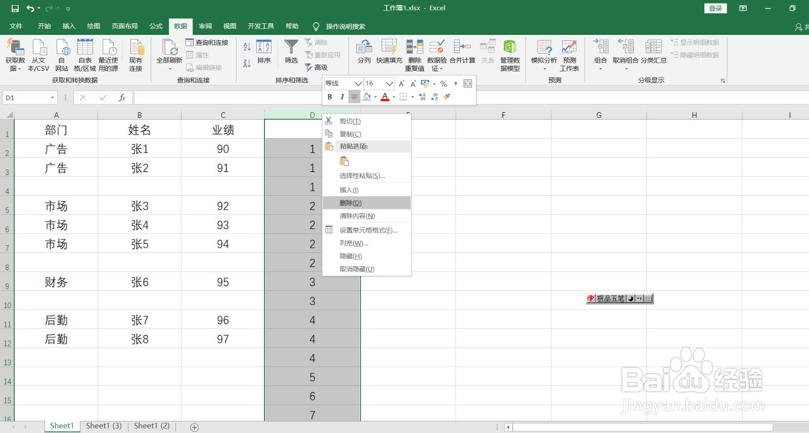The width and height of the screenshot is (809, 433).
Task: Select column F header
Action: [504, 115]
